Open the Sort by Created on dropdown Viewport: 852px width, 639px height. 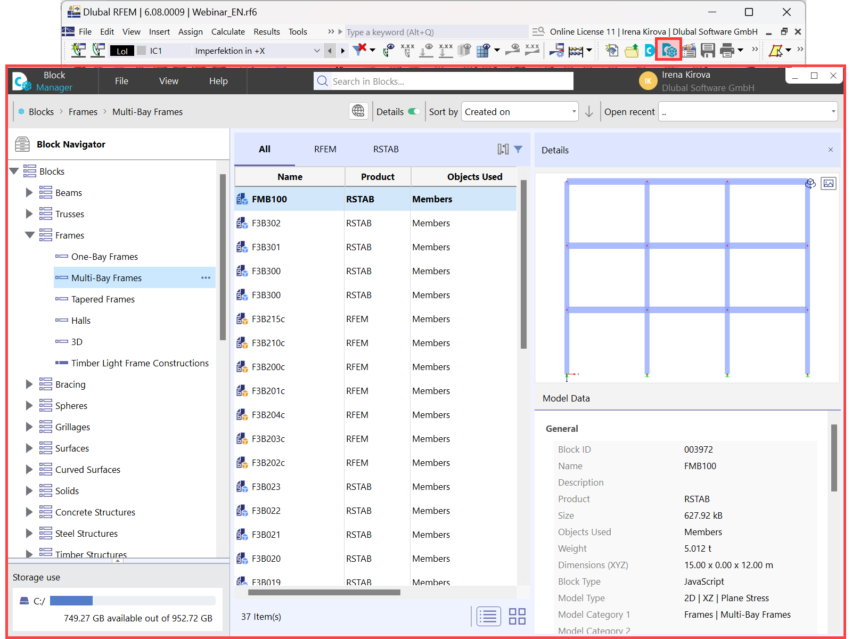click(519, 111)
